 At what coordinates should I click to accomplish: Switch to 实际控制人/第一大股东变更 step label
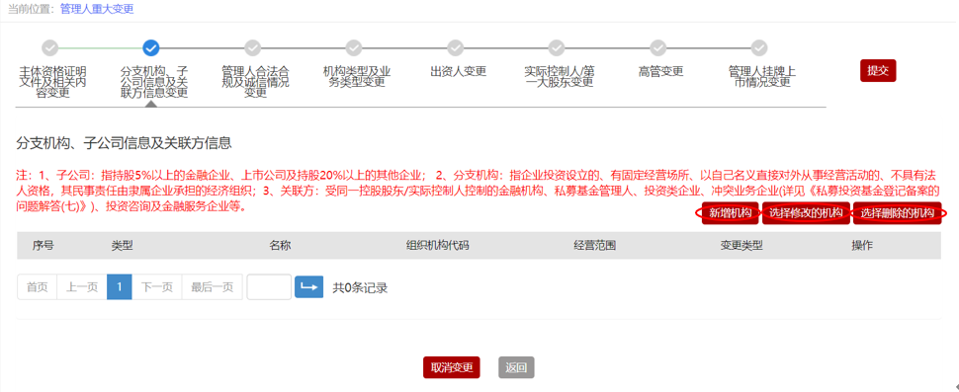click(x=559, y=77)
